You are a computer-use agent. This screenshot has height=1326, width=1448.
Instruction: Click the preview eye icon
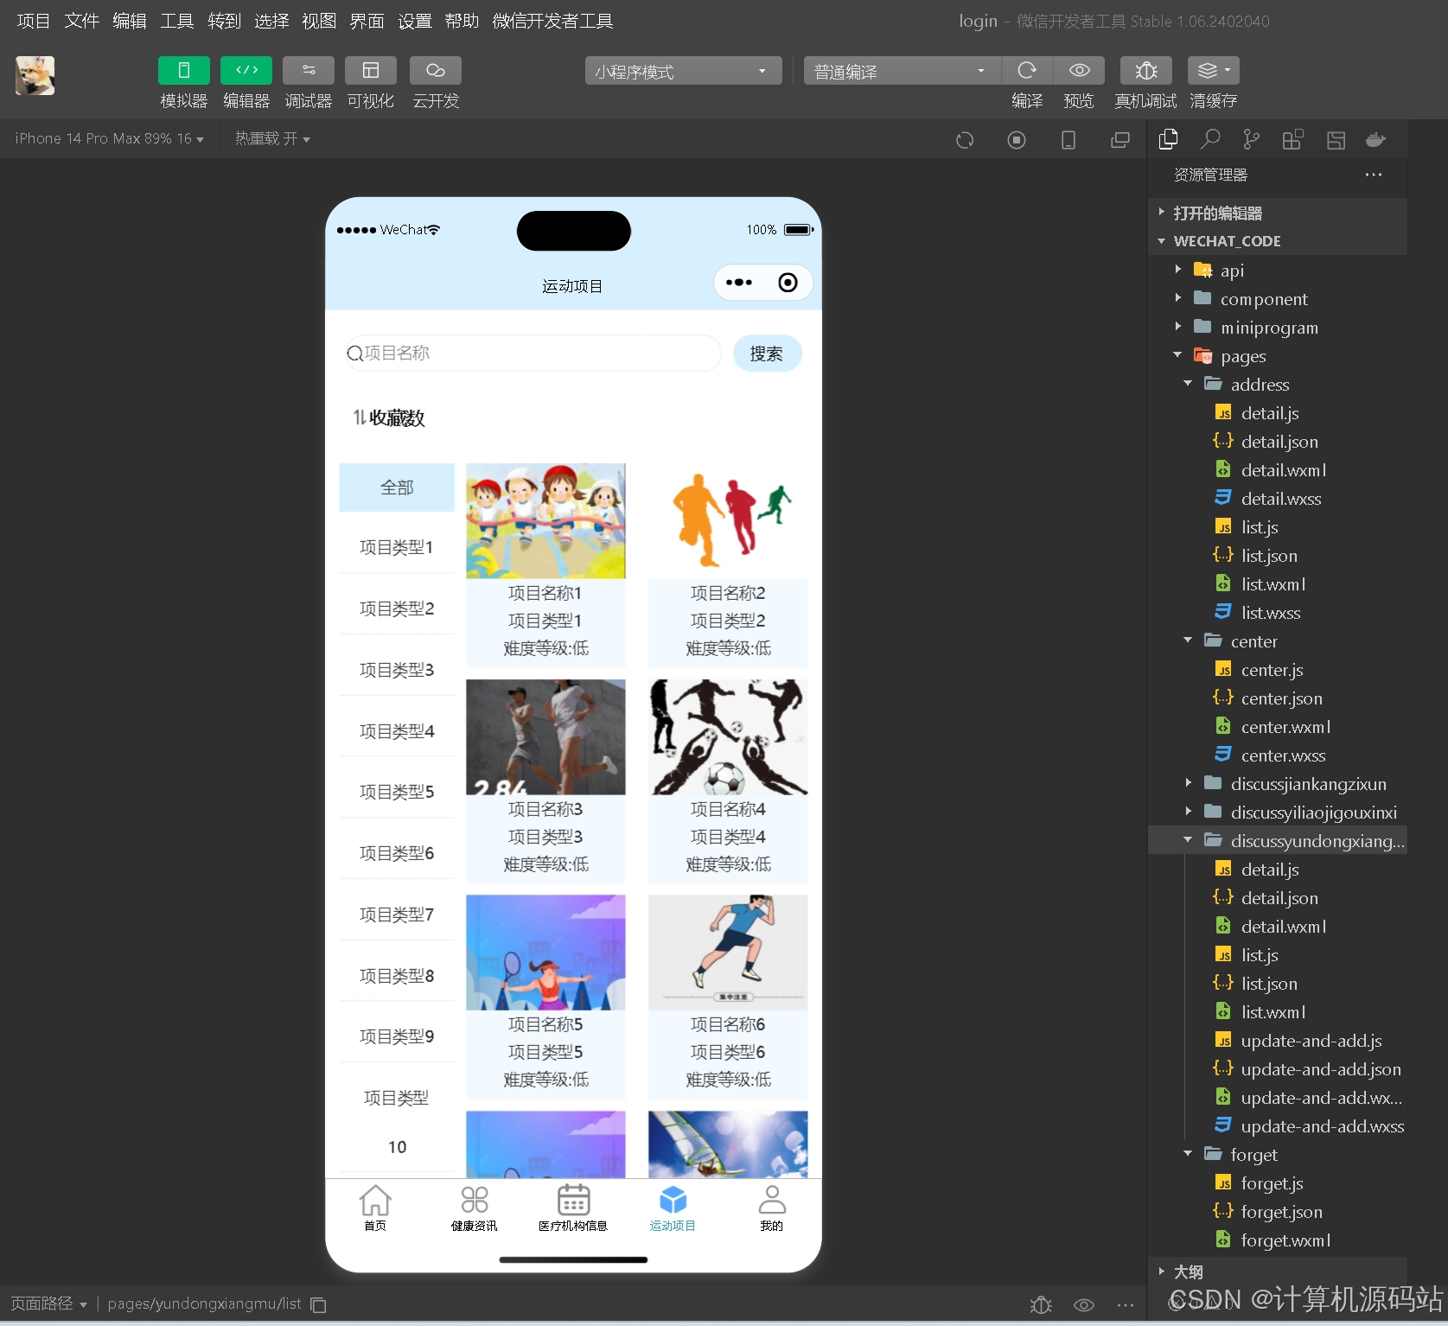tap(1079, 70)
